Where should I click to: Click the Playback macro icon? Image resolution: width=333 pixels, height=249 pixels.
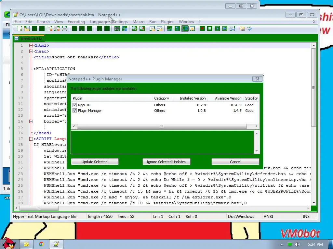[x=217, y=29]
